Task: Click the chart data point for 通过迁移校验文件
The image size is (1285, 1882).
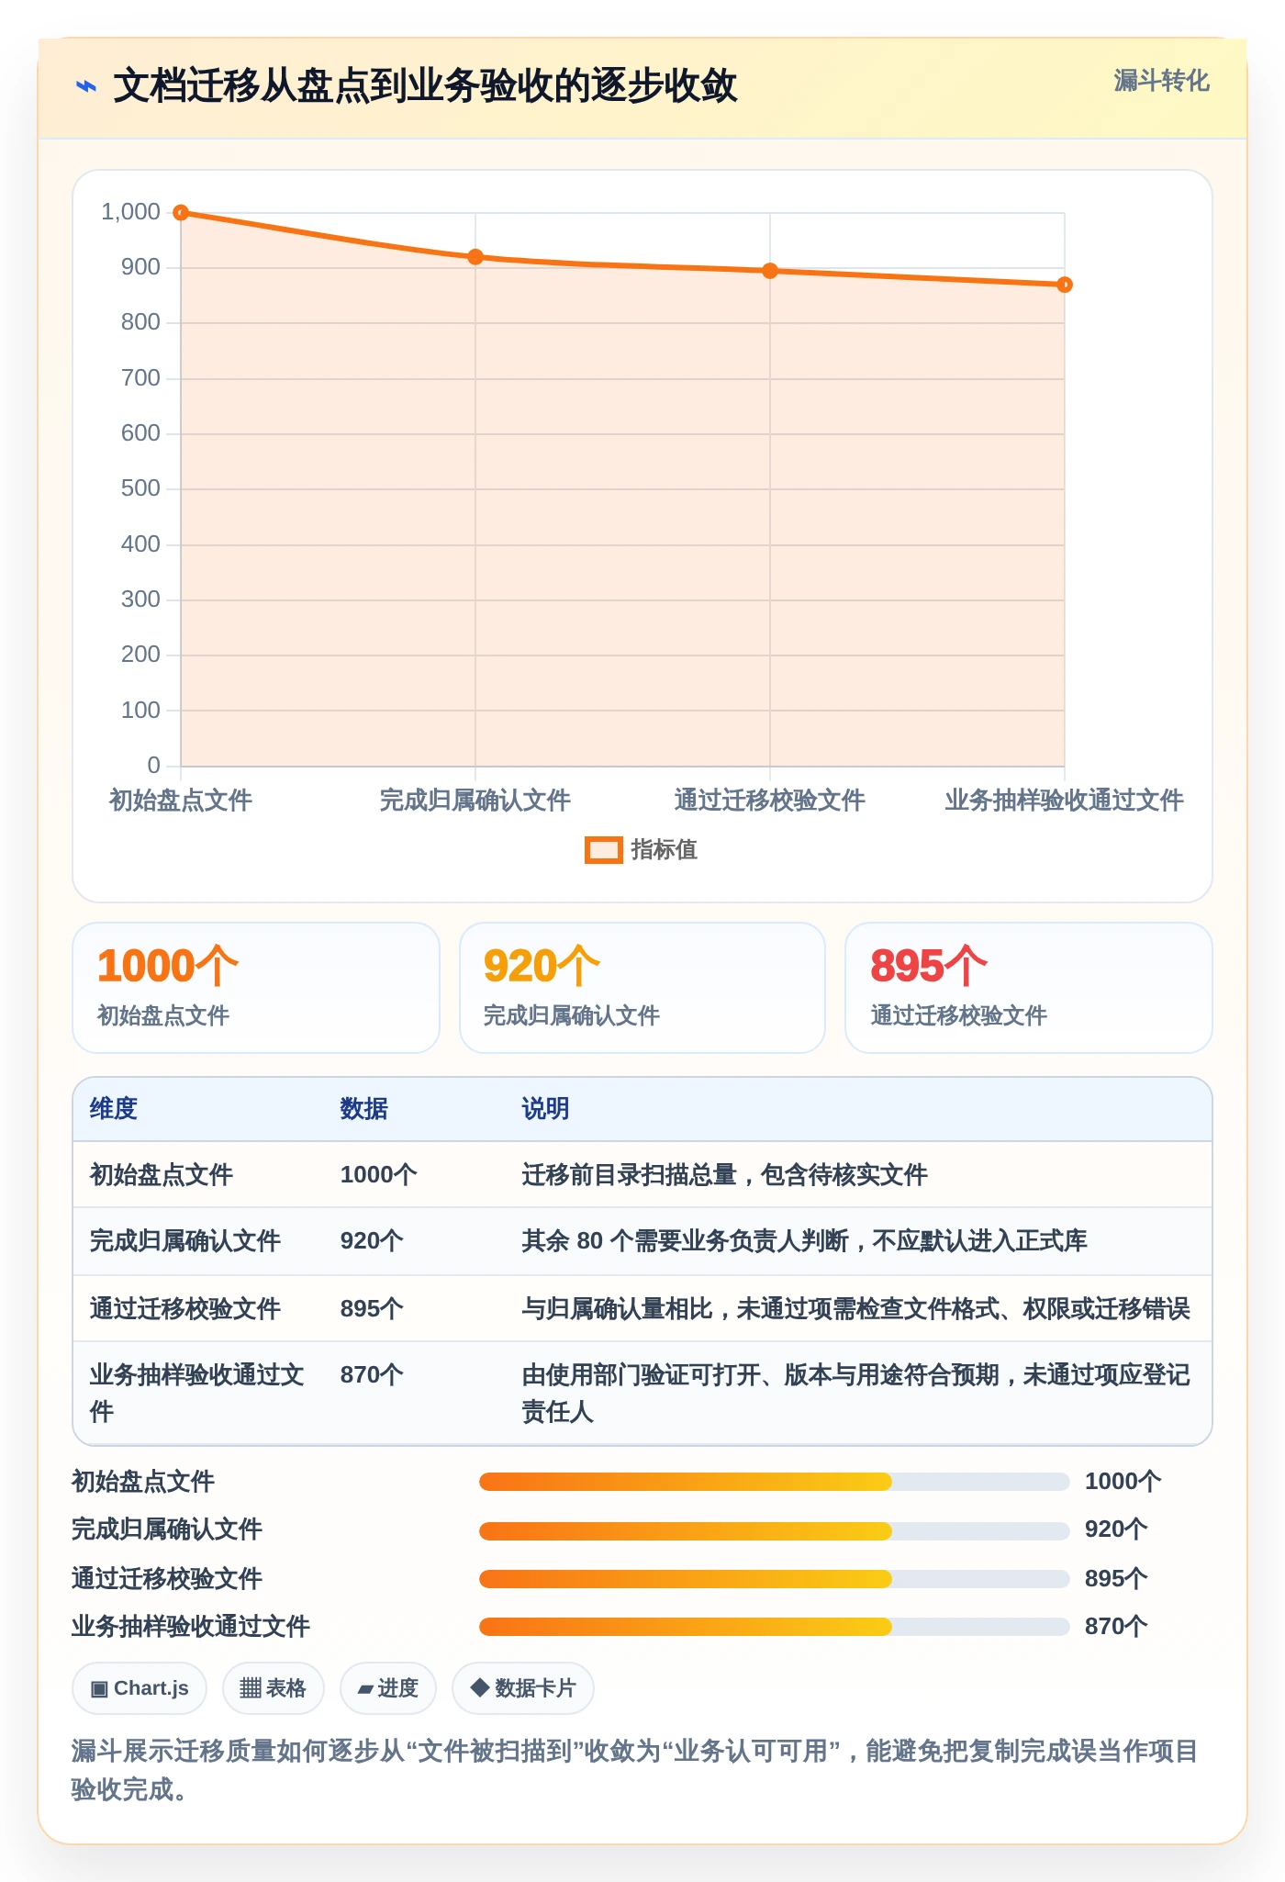Action: pos(770,271)
